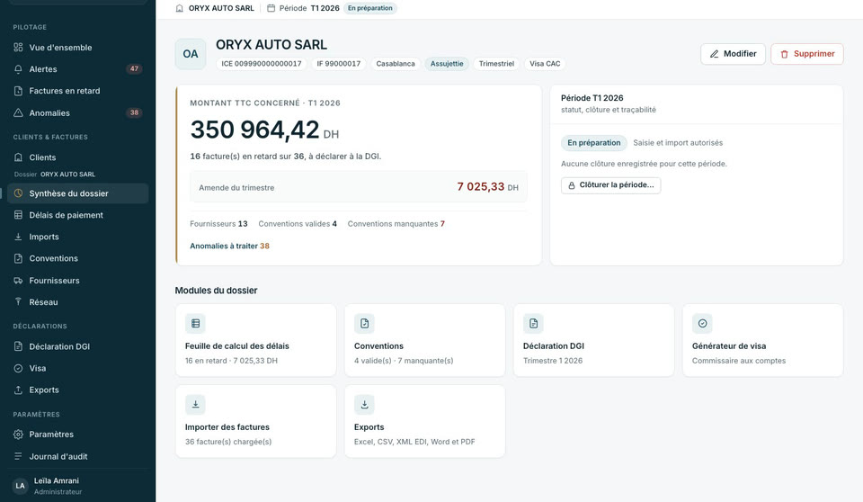Viewport: 863px width, 502px height.
Task: Click the 47 alerts count badge
Action: pos(134,69)
